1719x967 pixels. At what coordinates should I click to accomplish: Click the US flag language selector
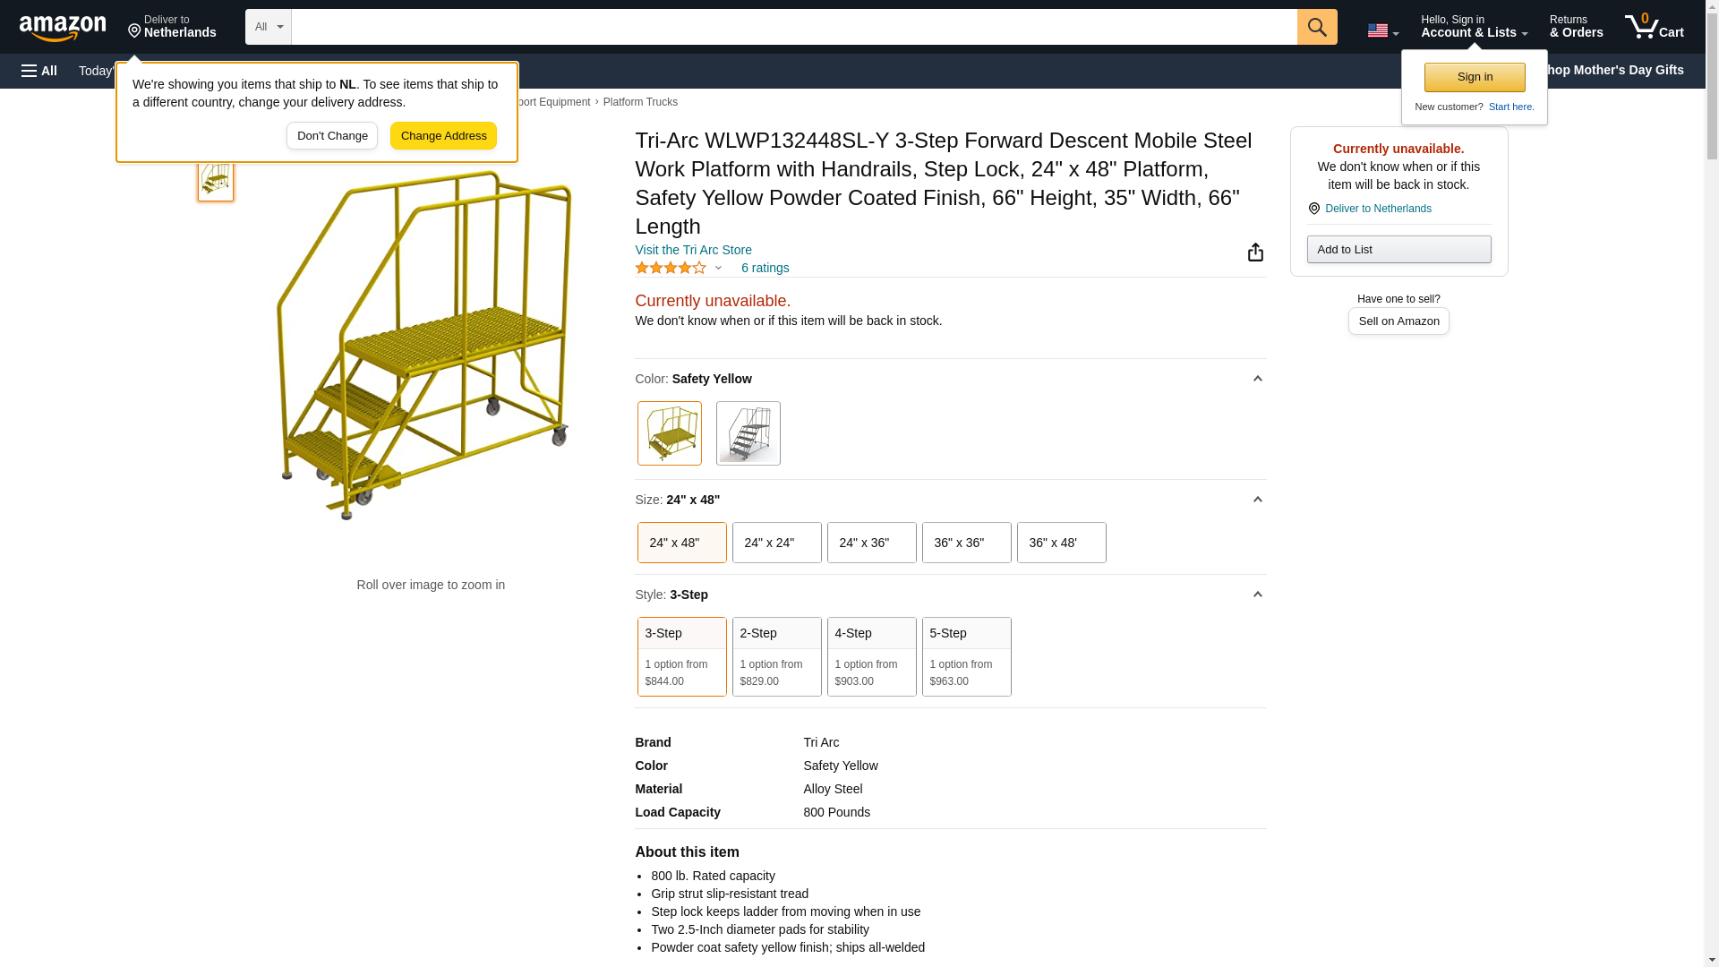point(1382,30)
